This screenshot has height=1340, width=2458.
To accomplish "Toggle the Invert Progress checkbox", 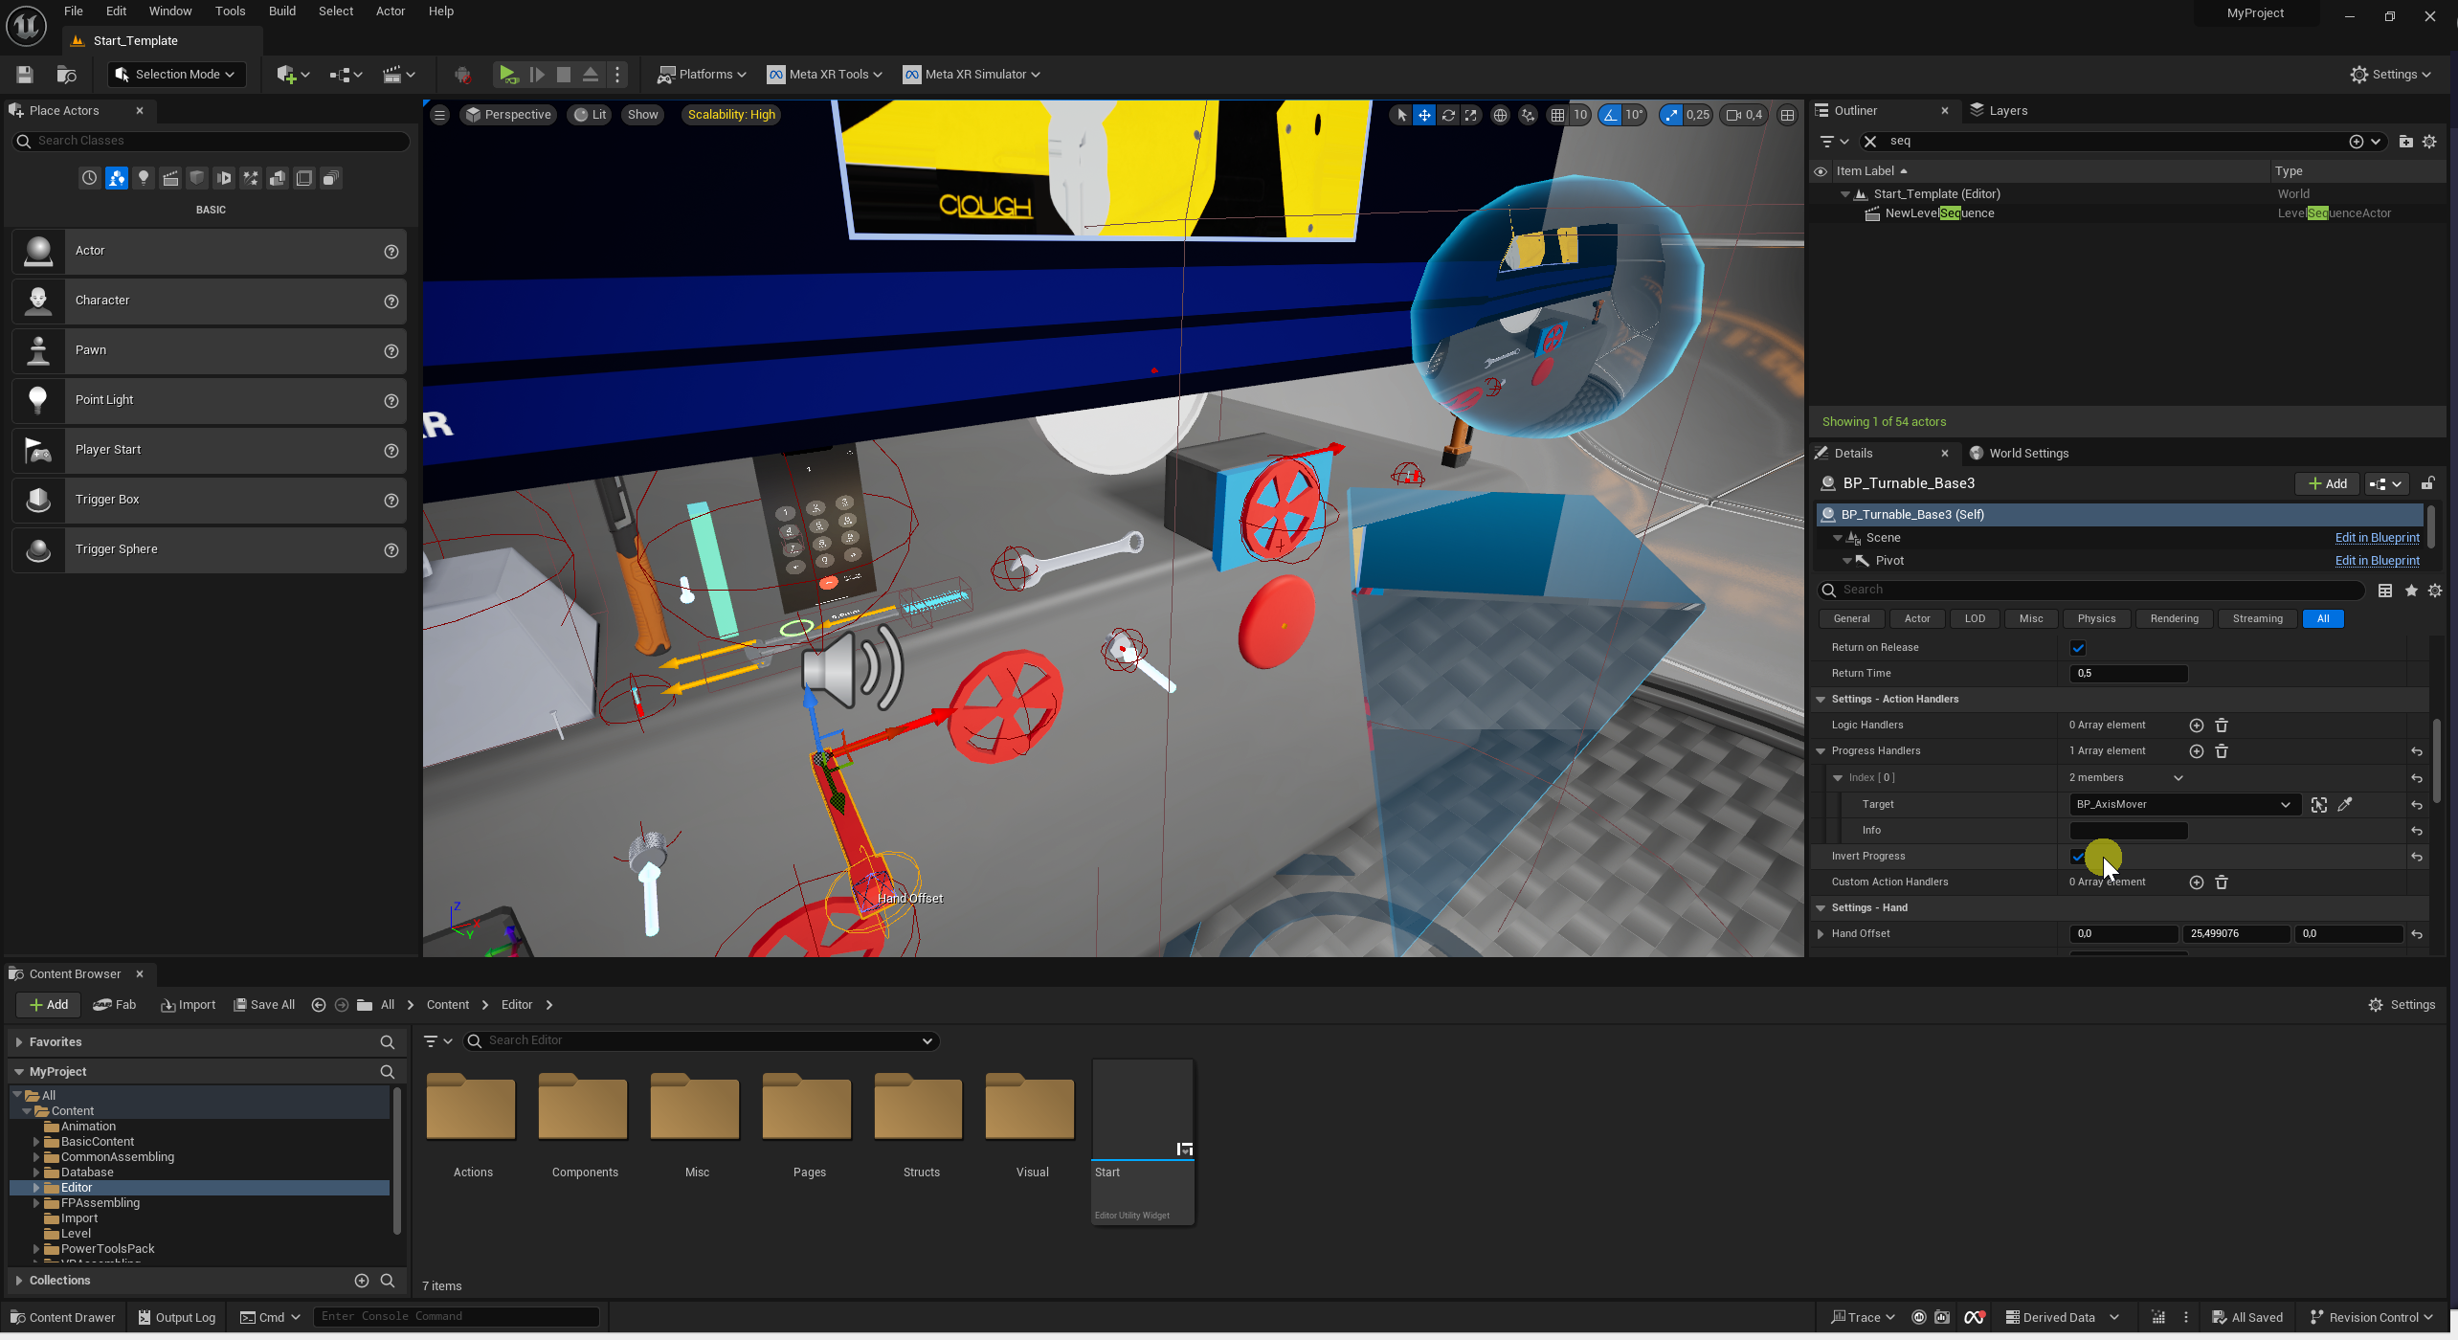I will pyautogui.click(x=2078, y=857).
